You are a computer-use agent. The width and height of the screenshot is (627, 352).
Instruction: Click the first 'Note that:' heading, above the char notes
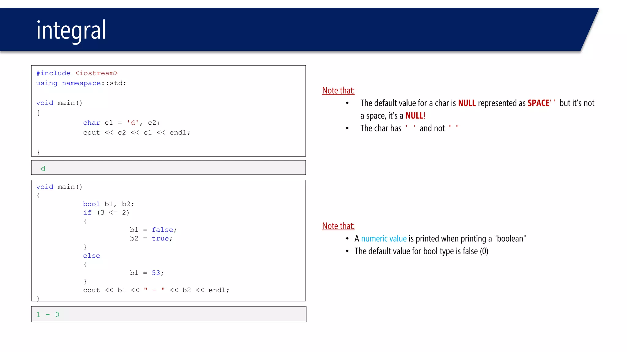click(x=338, y=90)
